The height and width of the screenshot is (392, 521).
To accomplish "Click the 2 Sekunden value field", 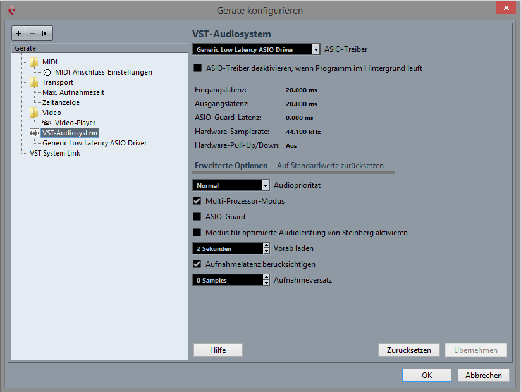I will 228,248.
